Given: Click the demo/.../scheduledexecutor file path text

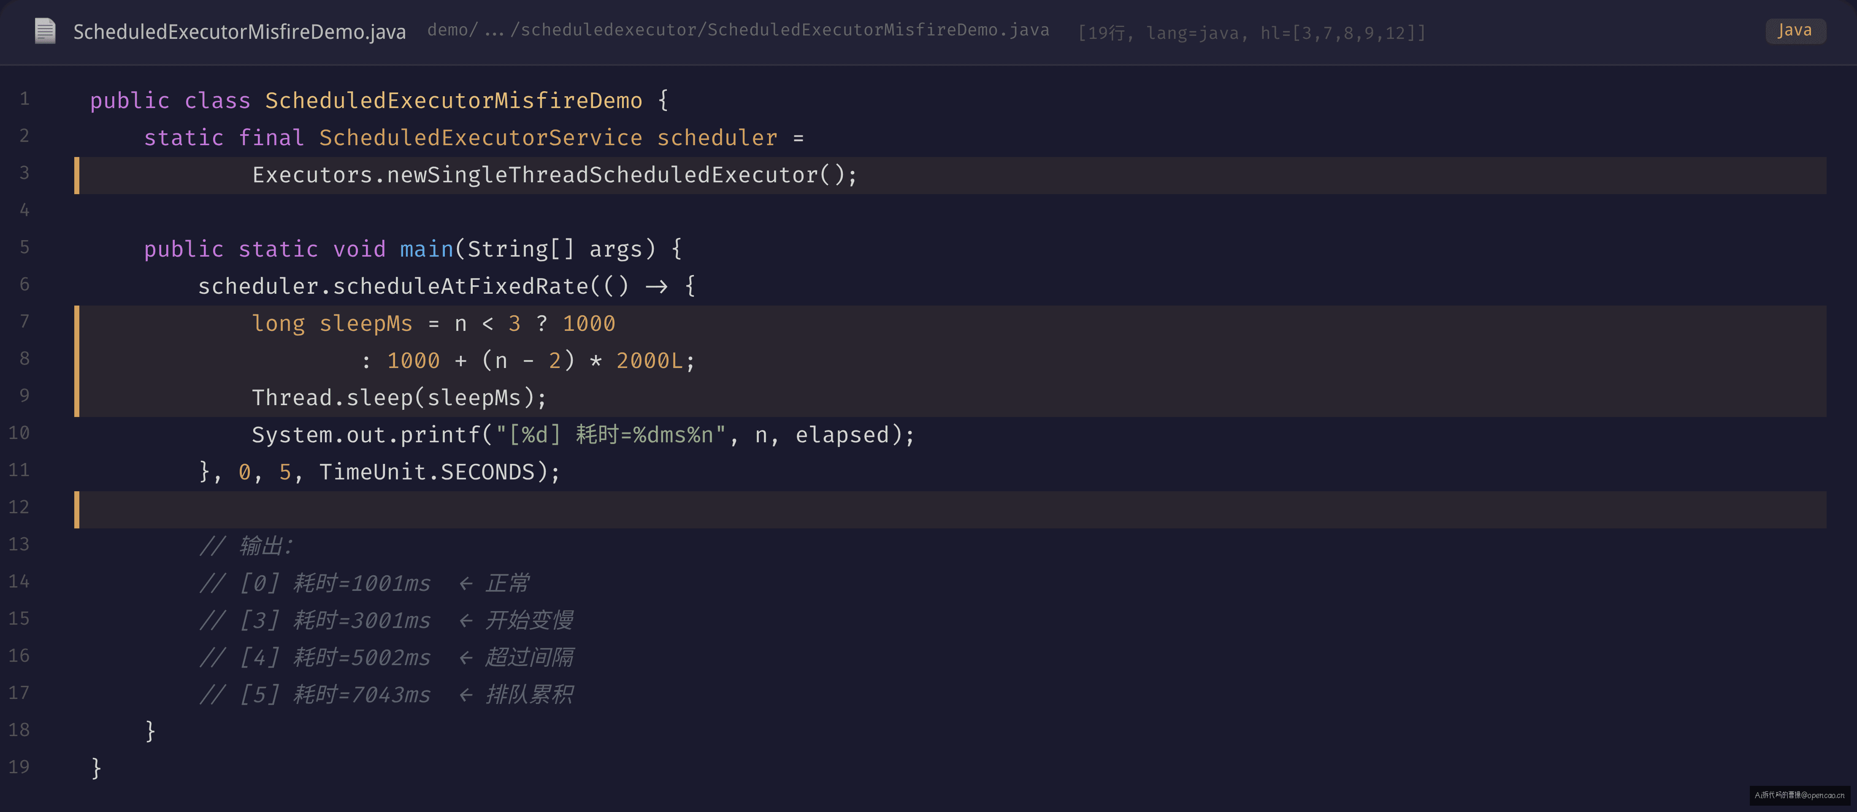Looking at the screenshot, I should click(x=738, y=30).
